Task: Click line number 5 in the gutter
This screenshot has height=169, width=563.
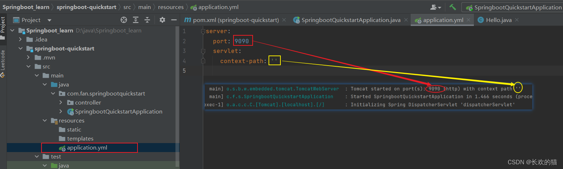Action: point(184,71)
